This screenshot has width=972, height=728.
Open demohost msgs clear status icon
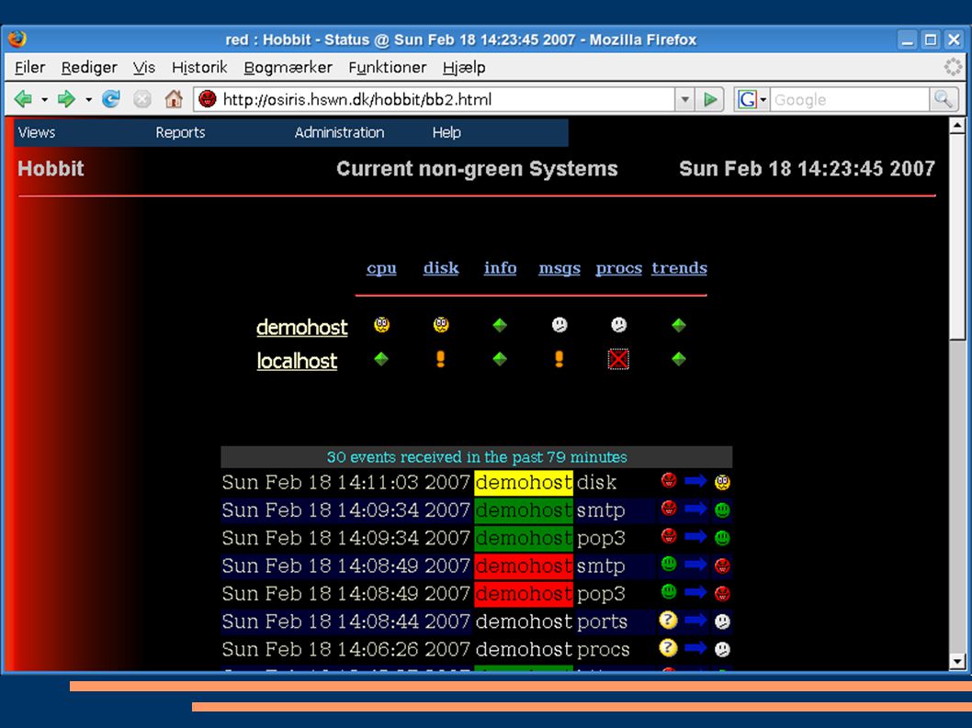[x=559, y=325]
